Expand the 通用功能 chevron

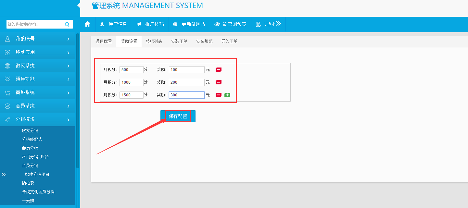point(68,79)
